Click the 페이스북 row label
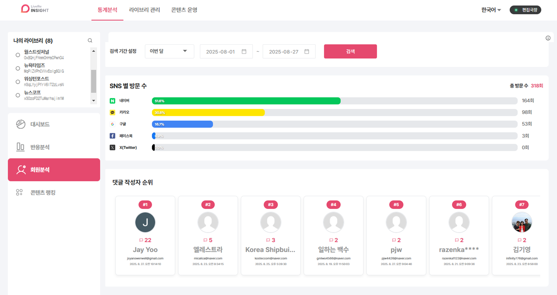The height and width of the screenshot is (295, 557). tap(126, 136)
